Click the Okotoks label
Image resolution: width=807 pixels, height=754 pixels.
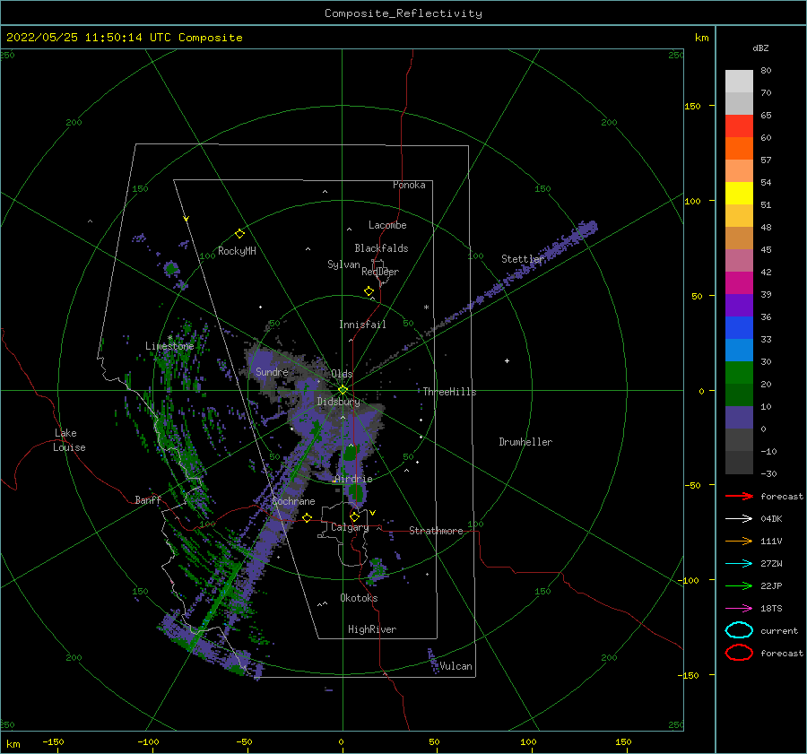[359, 598]
